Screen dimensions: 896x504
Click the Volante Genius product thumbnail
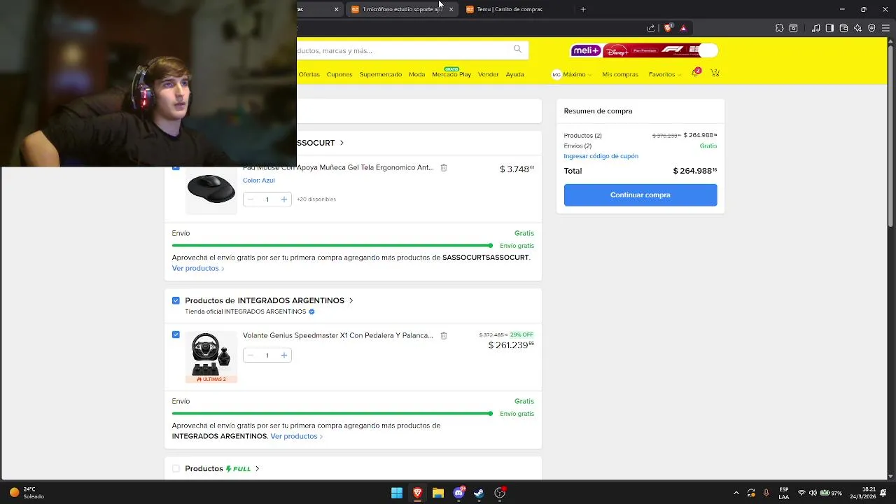click(211, 357)
